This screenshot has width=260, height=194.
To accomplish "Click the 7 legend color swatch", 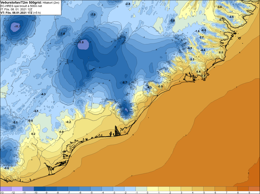I will tap(231, 189).
